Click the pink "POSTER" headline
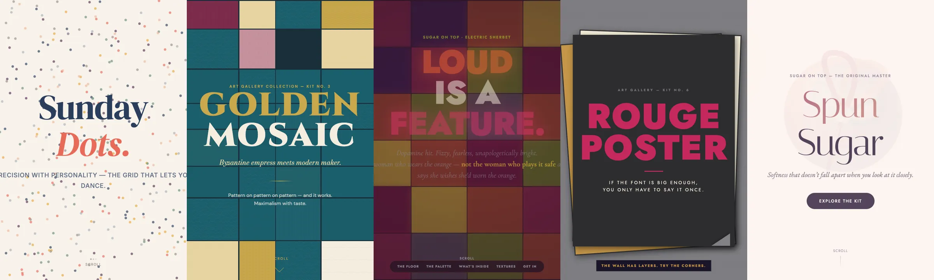This screenshot has width=934, height=280. (x=654, y=148)
